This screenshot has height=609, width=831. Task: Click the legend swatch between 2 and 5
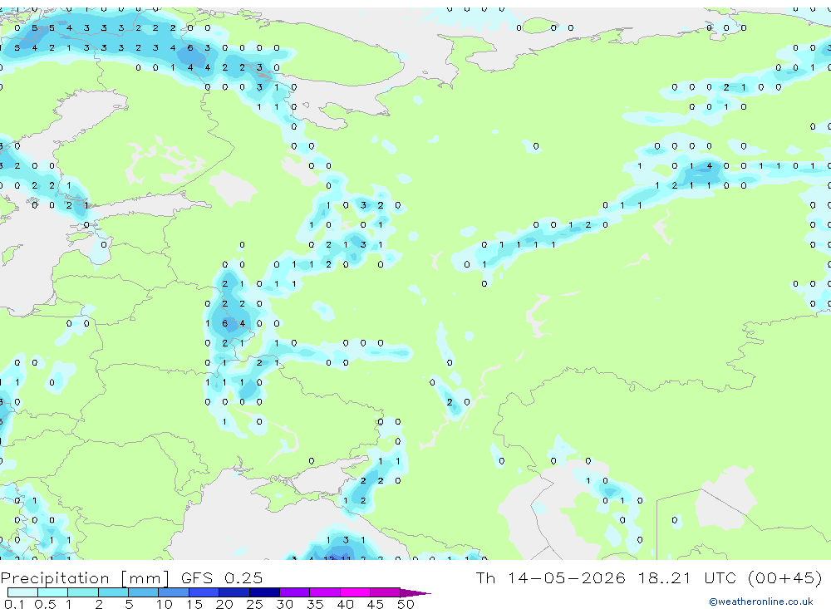click(113, 592)
